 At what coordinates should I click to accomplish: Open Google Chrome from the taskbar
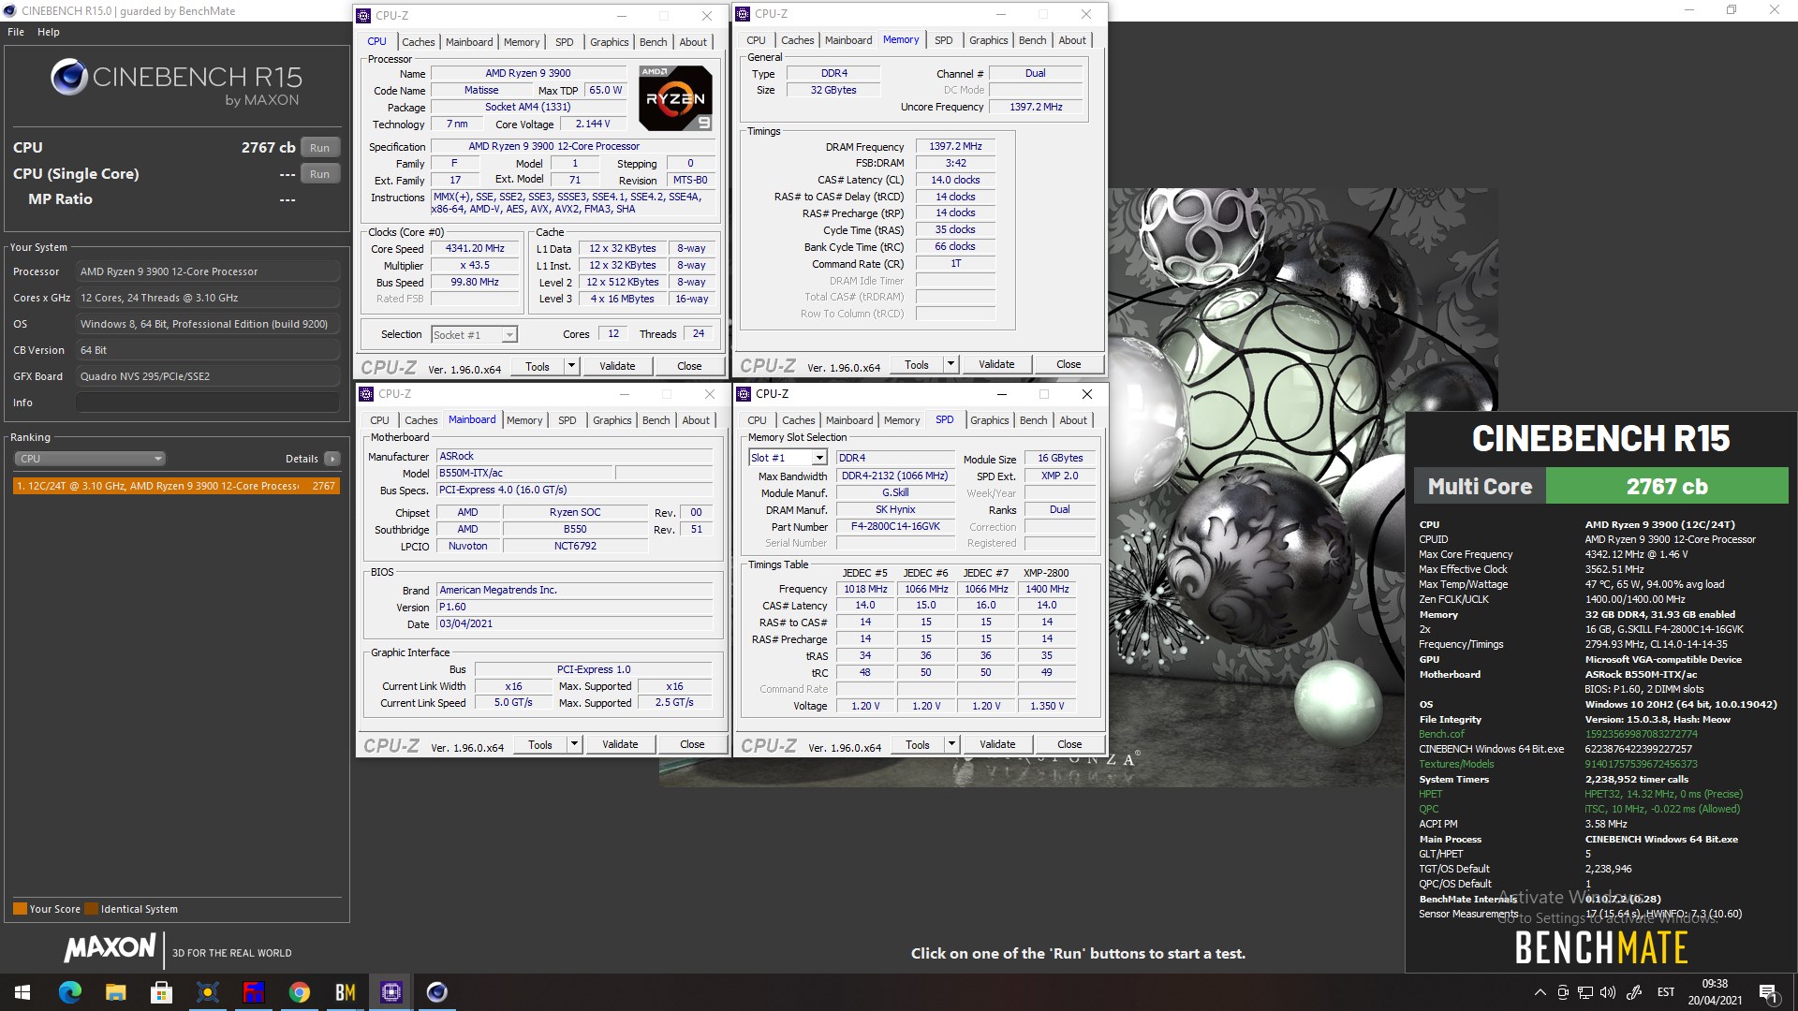300,992
